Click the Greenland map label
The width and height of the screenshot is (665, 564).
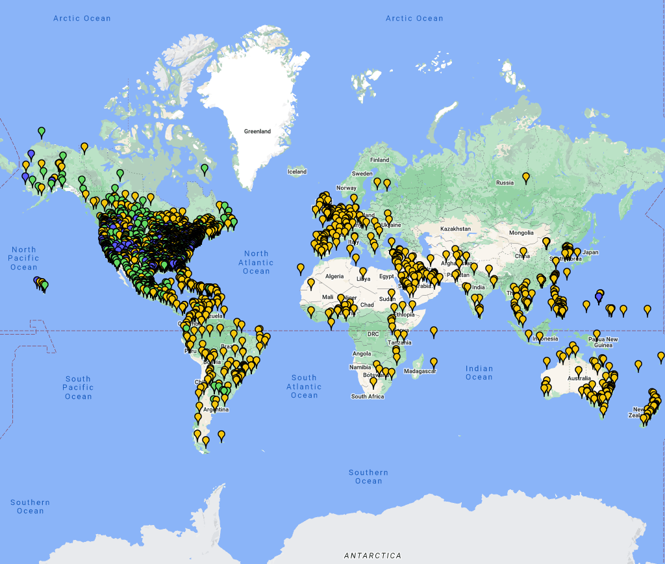pyautogui.click(x=257, y=131)
